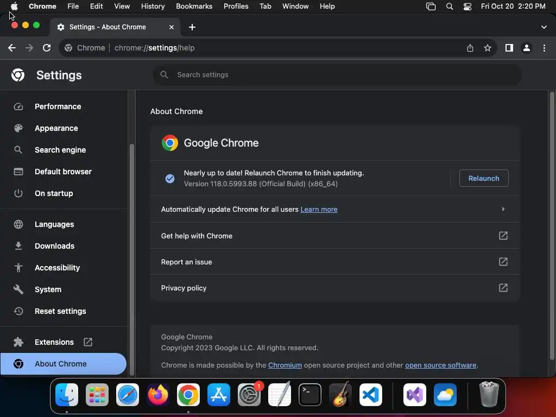Go to Search engine settings
This screenshot has width=556, height=417.
(60, 150)
